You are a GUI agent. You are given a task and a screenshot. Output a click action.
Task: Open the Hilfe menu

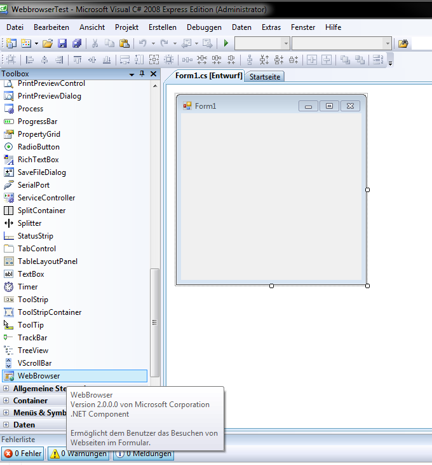(333, 27)
